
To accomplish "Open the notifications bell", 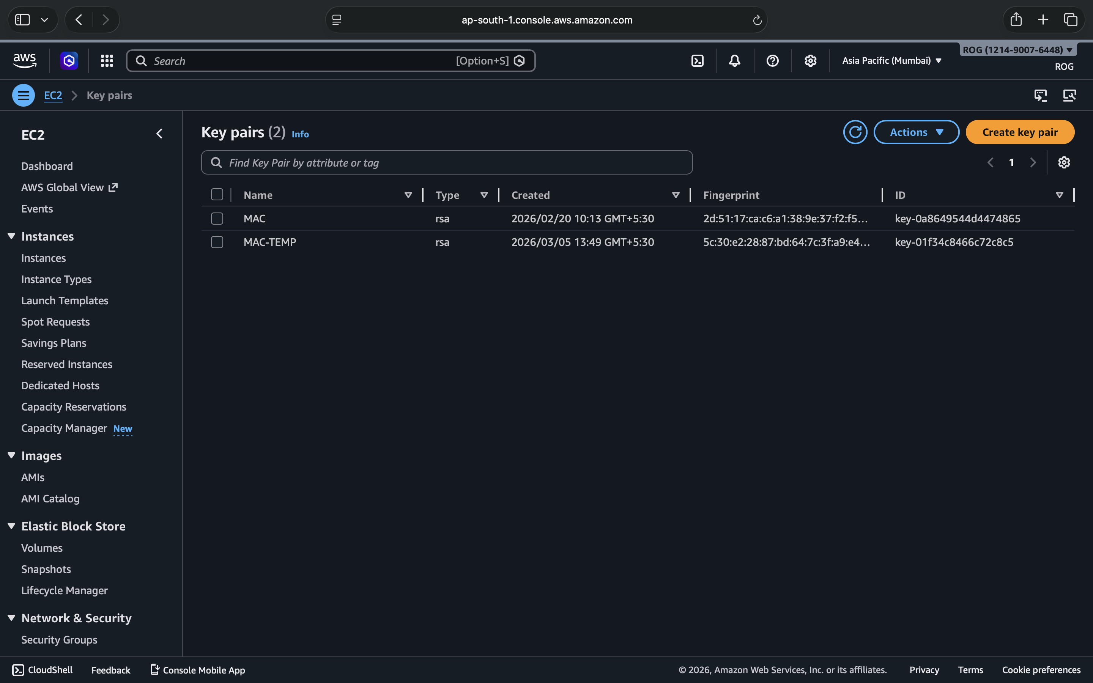I will 735,61.
